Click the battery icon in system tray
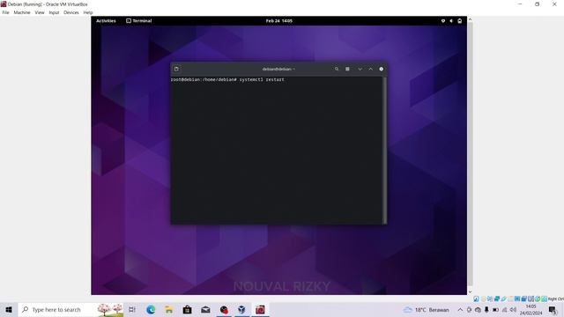 [495, 310]
